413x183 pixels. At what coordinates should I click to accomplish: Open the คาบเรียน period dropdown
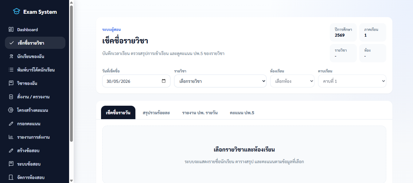click(352, 81)
